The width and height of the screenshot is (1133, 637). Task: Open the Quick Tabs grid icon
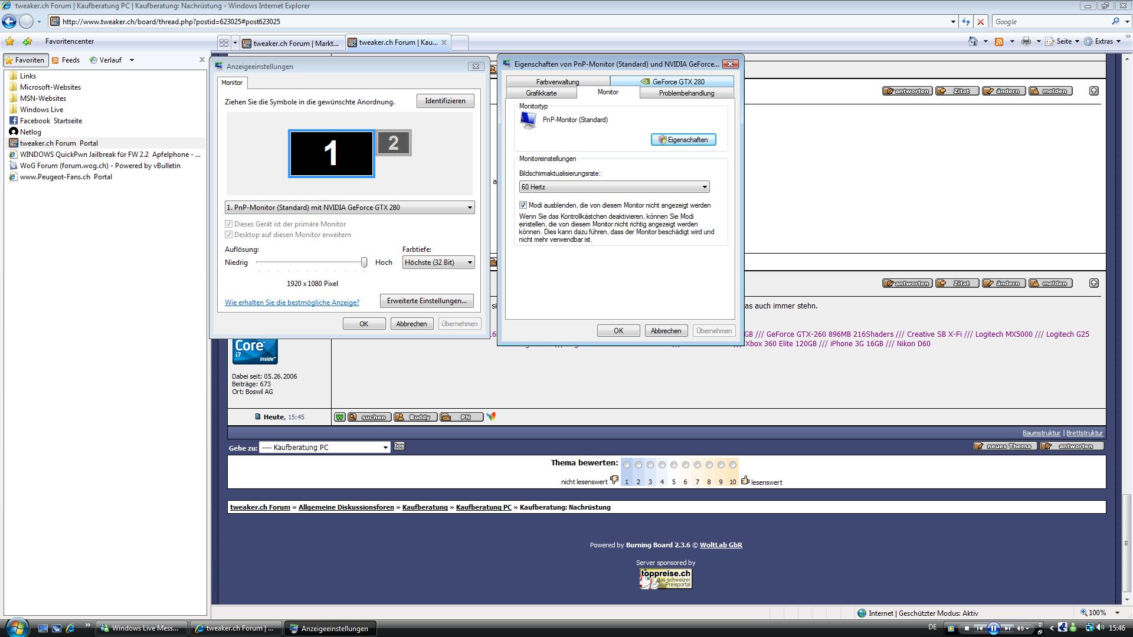tap(224, 42)
